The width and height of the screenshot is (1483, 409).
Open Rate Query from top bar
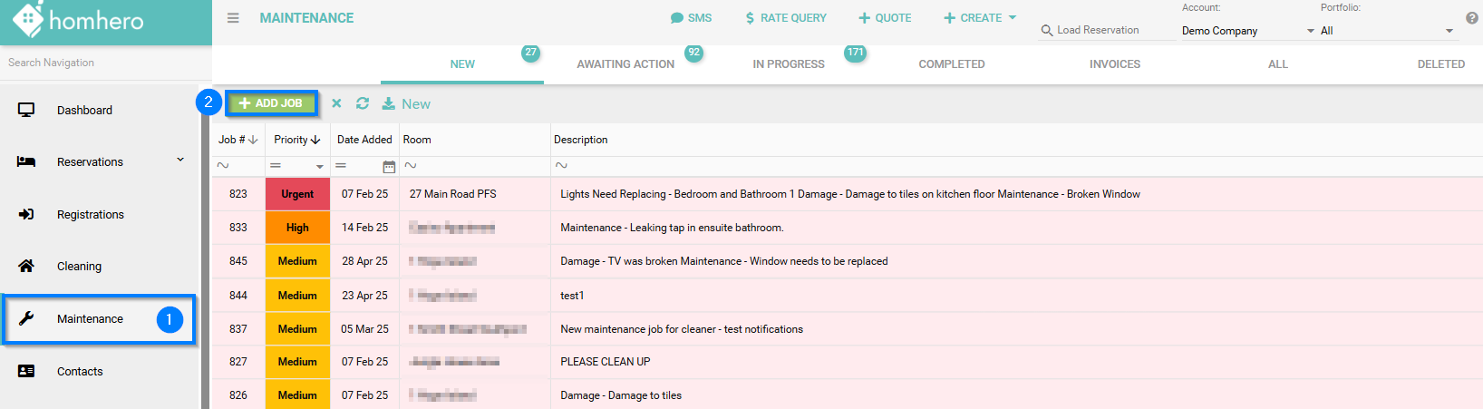pyautogui.click(x=785, y=18)
